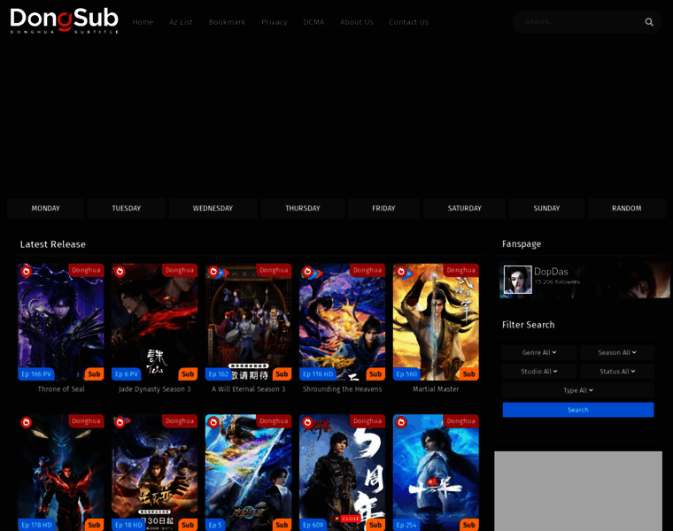The image size is (673, 531).
Task: Click hot icon on Shrounding the Heavens
Action: click(307, 271)
